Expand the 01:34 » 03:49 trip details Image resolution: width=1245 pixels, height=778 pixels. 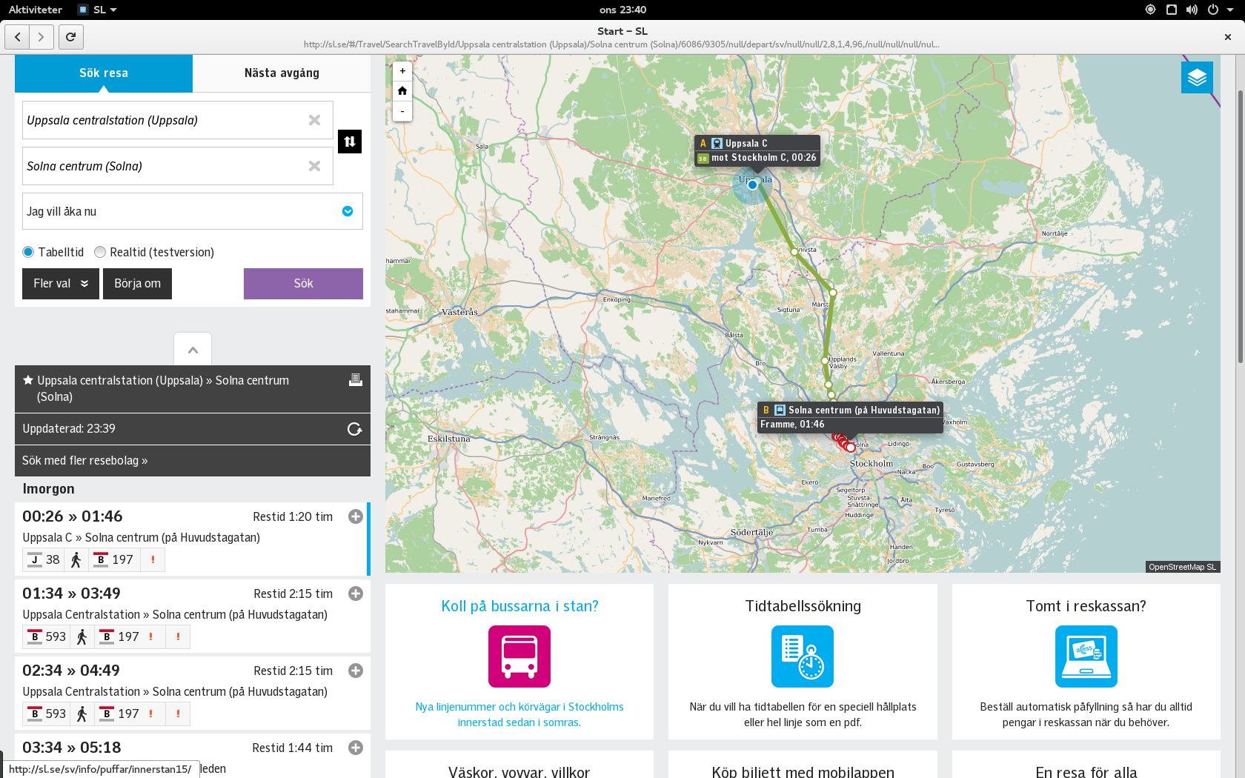click(356, 594)
